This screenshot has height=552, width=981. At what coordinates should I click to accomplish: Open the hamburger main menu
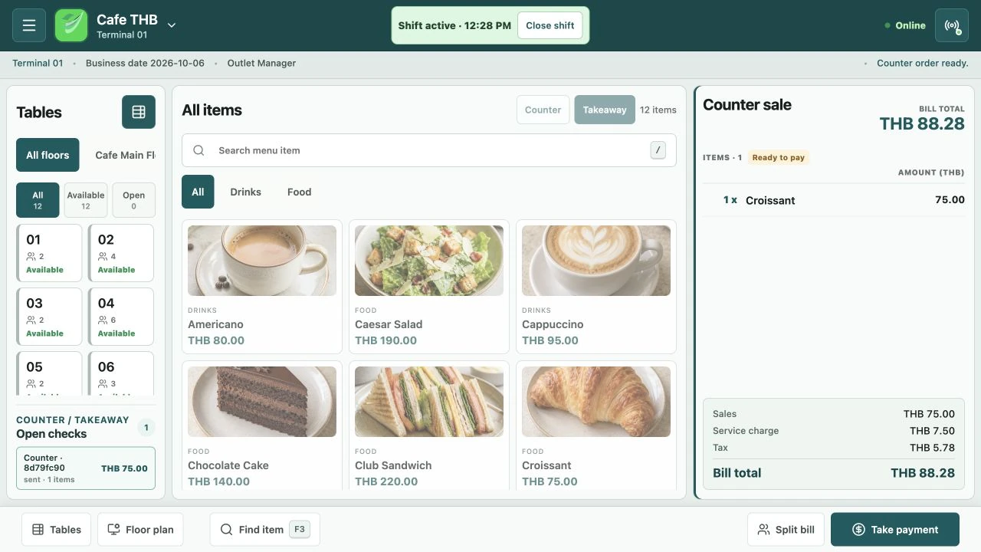[x=29, y=25]
